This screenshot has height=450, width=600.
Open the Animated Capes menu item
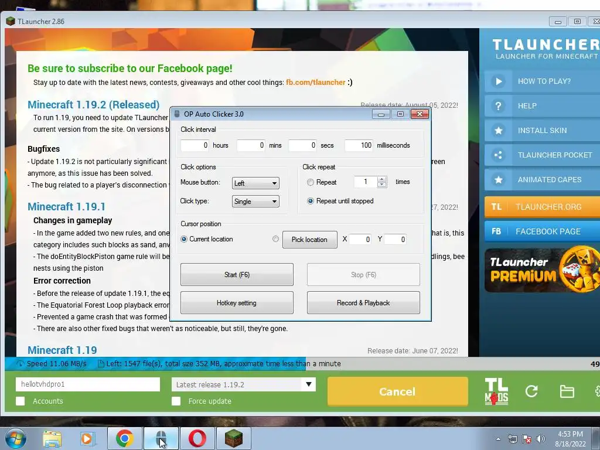click(542, 179)
